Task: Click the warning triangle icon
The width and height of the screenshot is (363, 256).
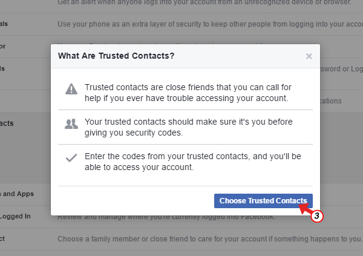Action: (x=71, y=89)
